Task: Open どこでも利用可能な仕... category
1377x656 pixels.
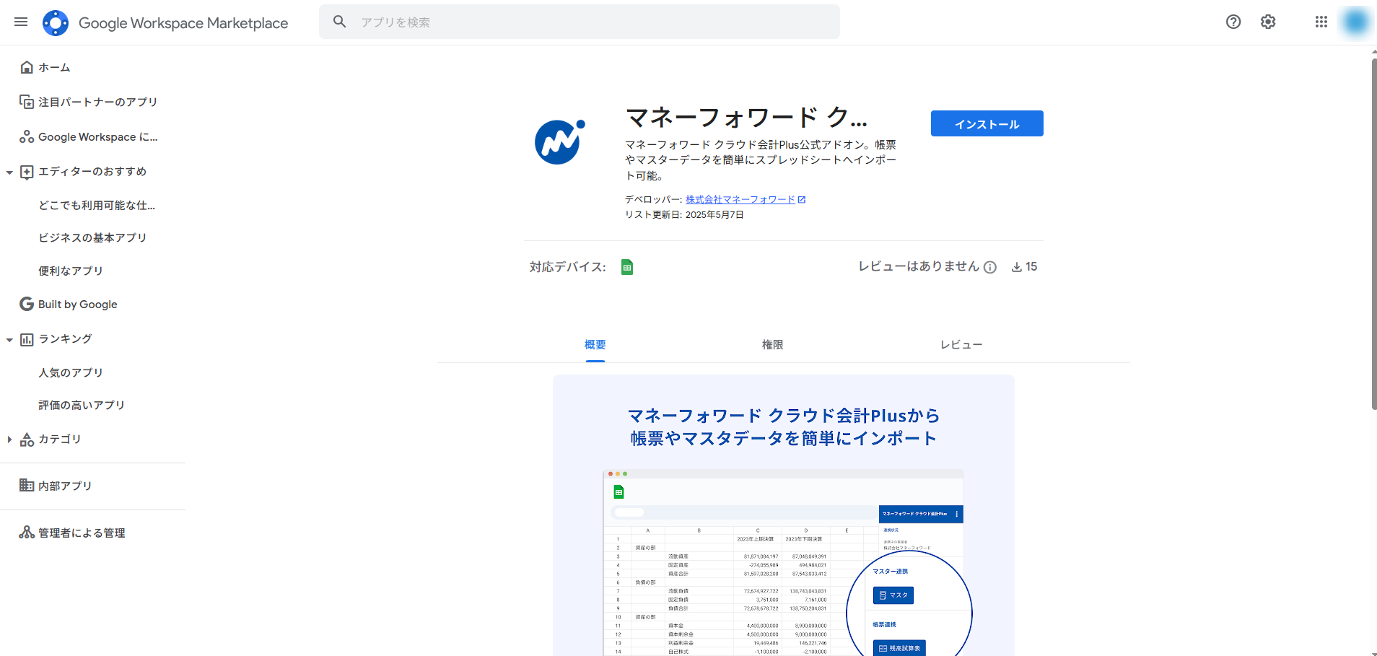Action: coord(97,205)
